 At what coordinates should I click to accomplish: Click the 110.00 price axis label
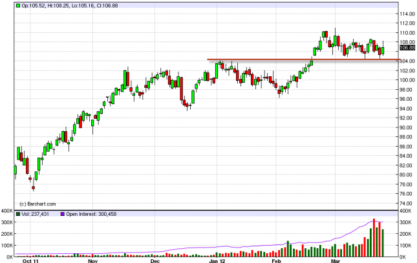407,33
